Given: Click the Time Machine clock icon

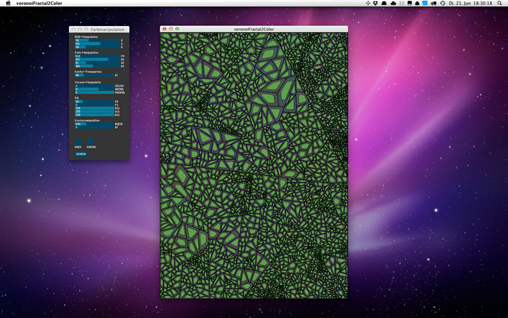Looking at the screenshot, I should point(443,3).
